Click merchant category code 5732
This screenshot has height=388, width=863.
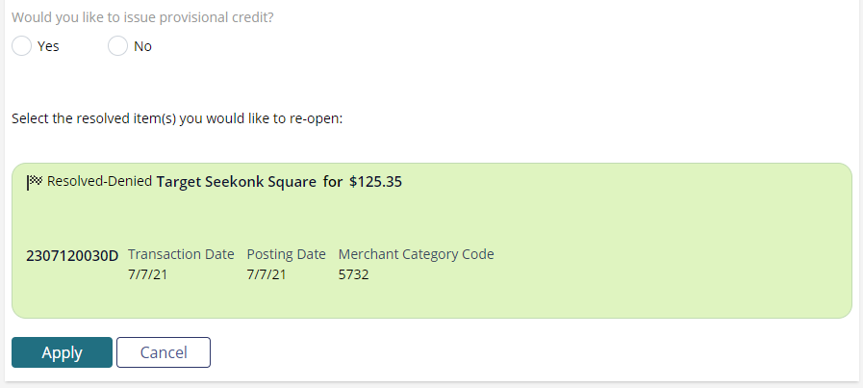(353, 274)
